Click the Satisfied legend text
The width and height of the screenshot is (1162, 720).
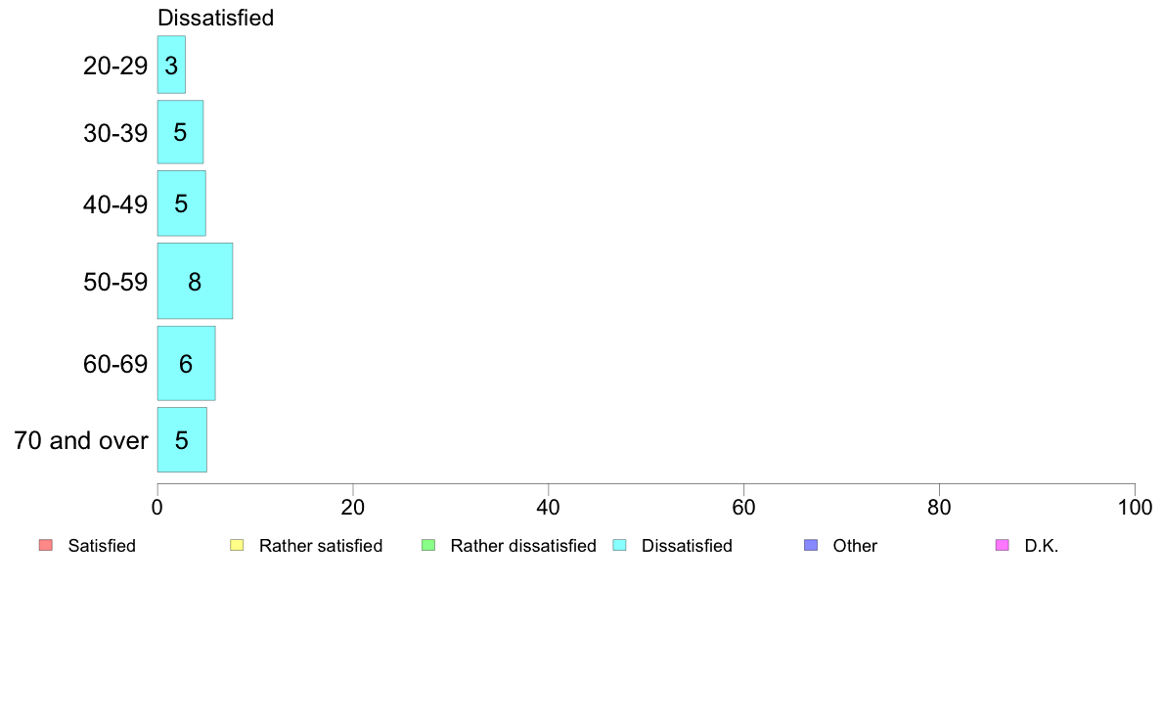click(x=102, y=546)
